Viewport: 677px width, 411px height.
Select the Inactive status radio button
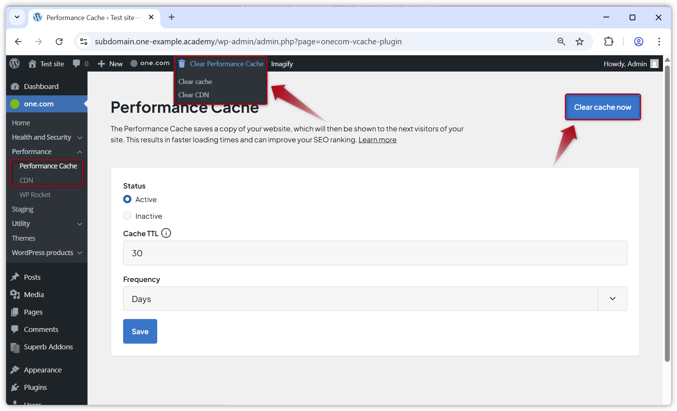click(127, 215)
